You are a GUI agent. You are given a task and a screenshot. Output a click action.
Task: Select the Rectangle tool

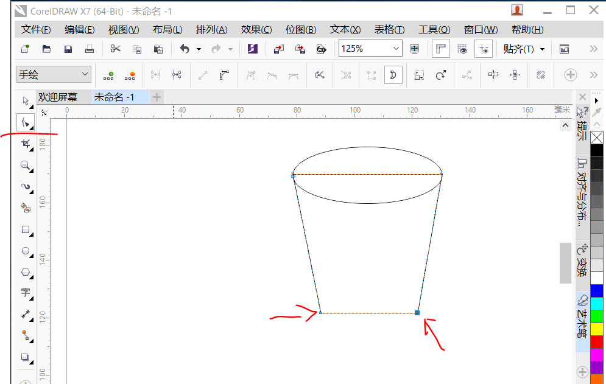coord(26,229)
